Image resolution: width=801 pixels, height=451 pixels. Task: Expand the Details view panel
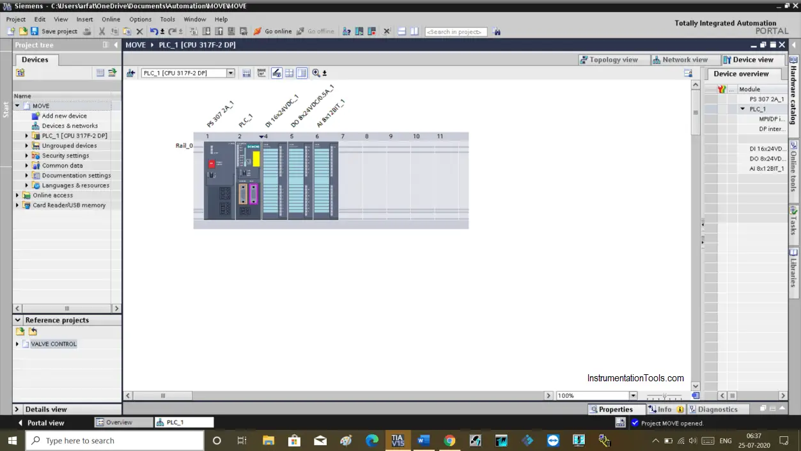(18, 409)
